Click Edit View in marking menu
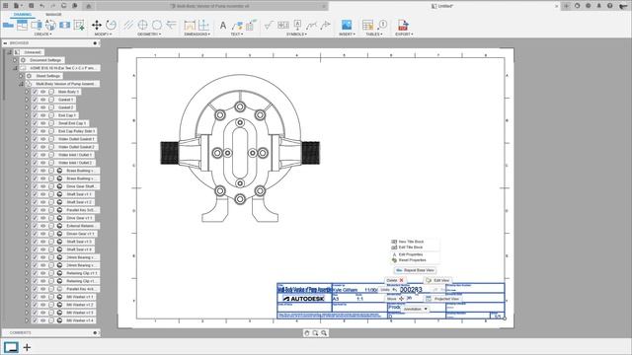 (437, 280)
